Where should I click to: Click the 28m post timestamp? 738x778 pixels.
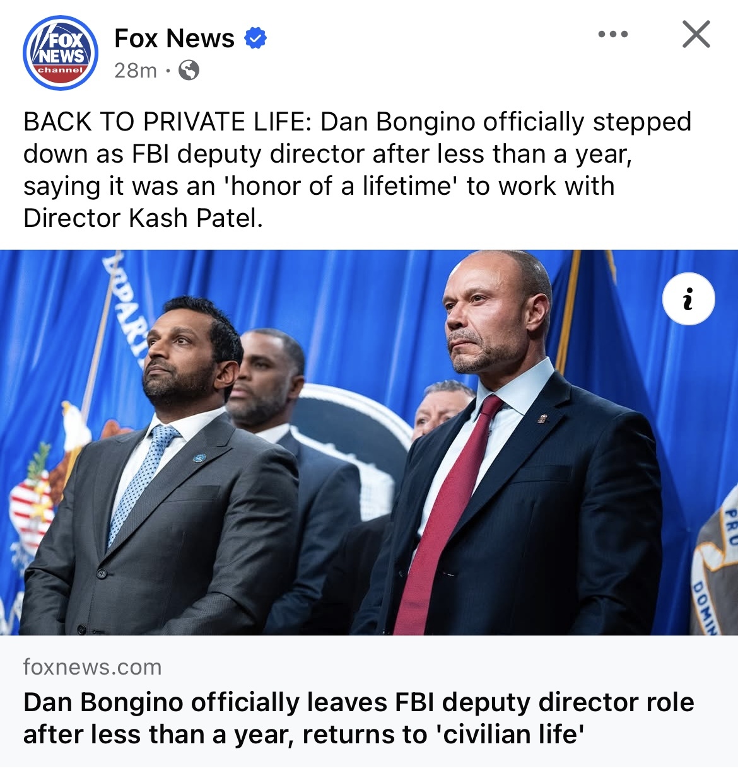click(136, 70)
